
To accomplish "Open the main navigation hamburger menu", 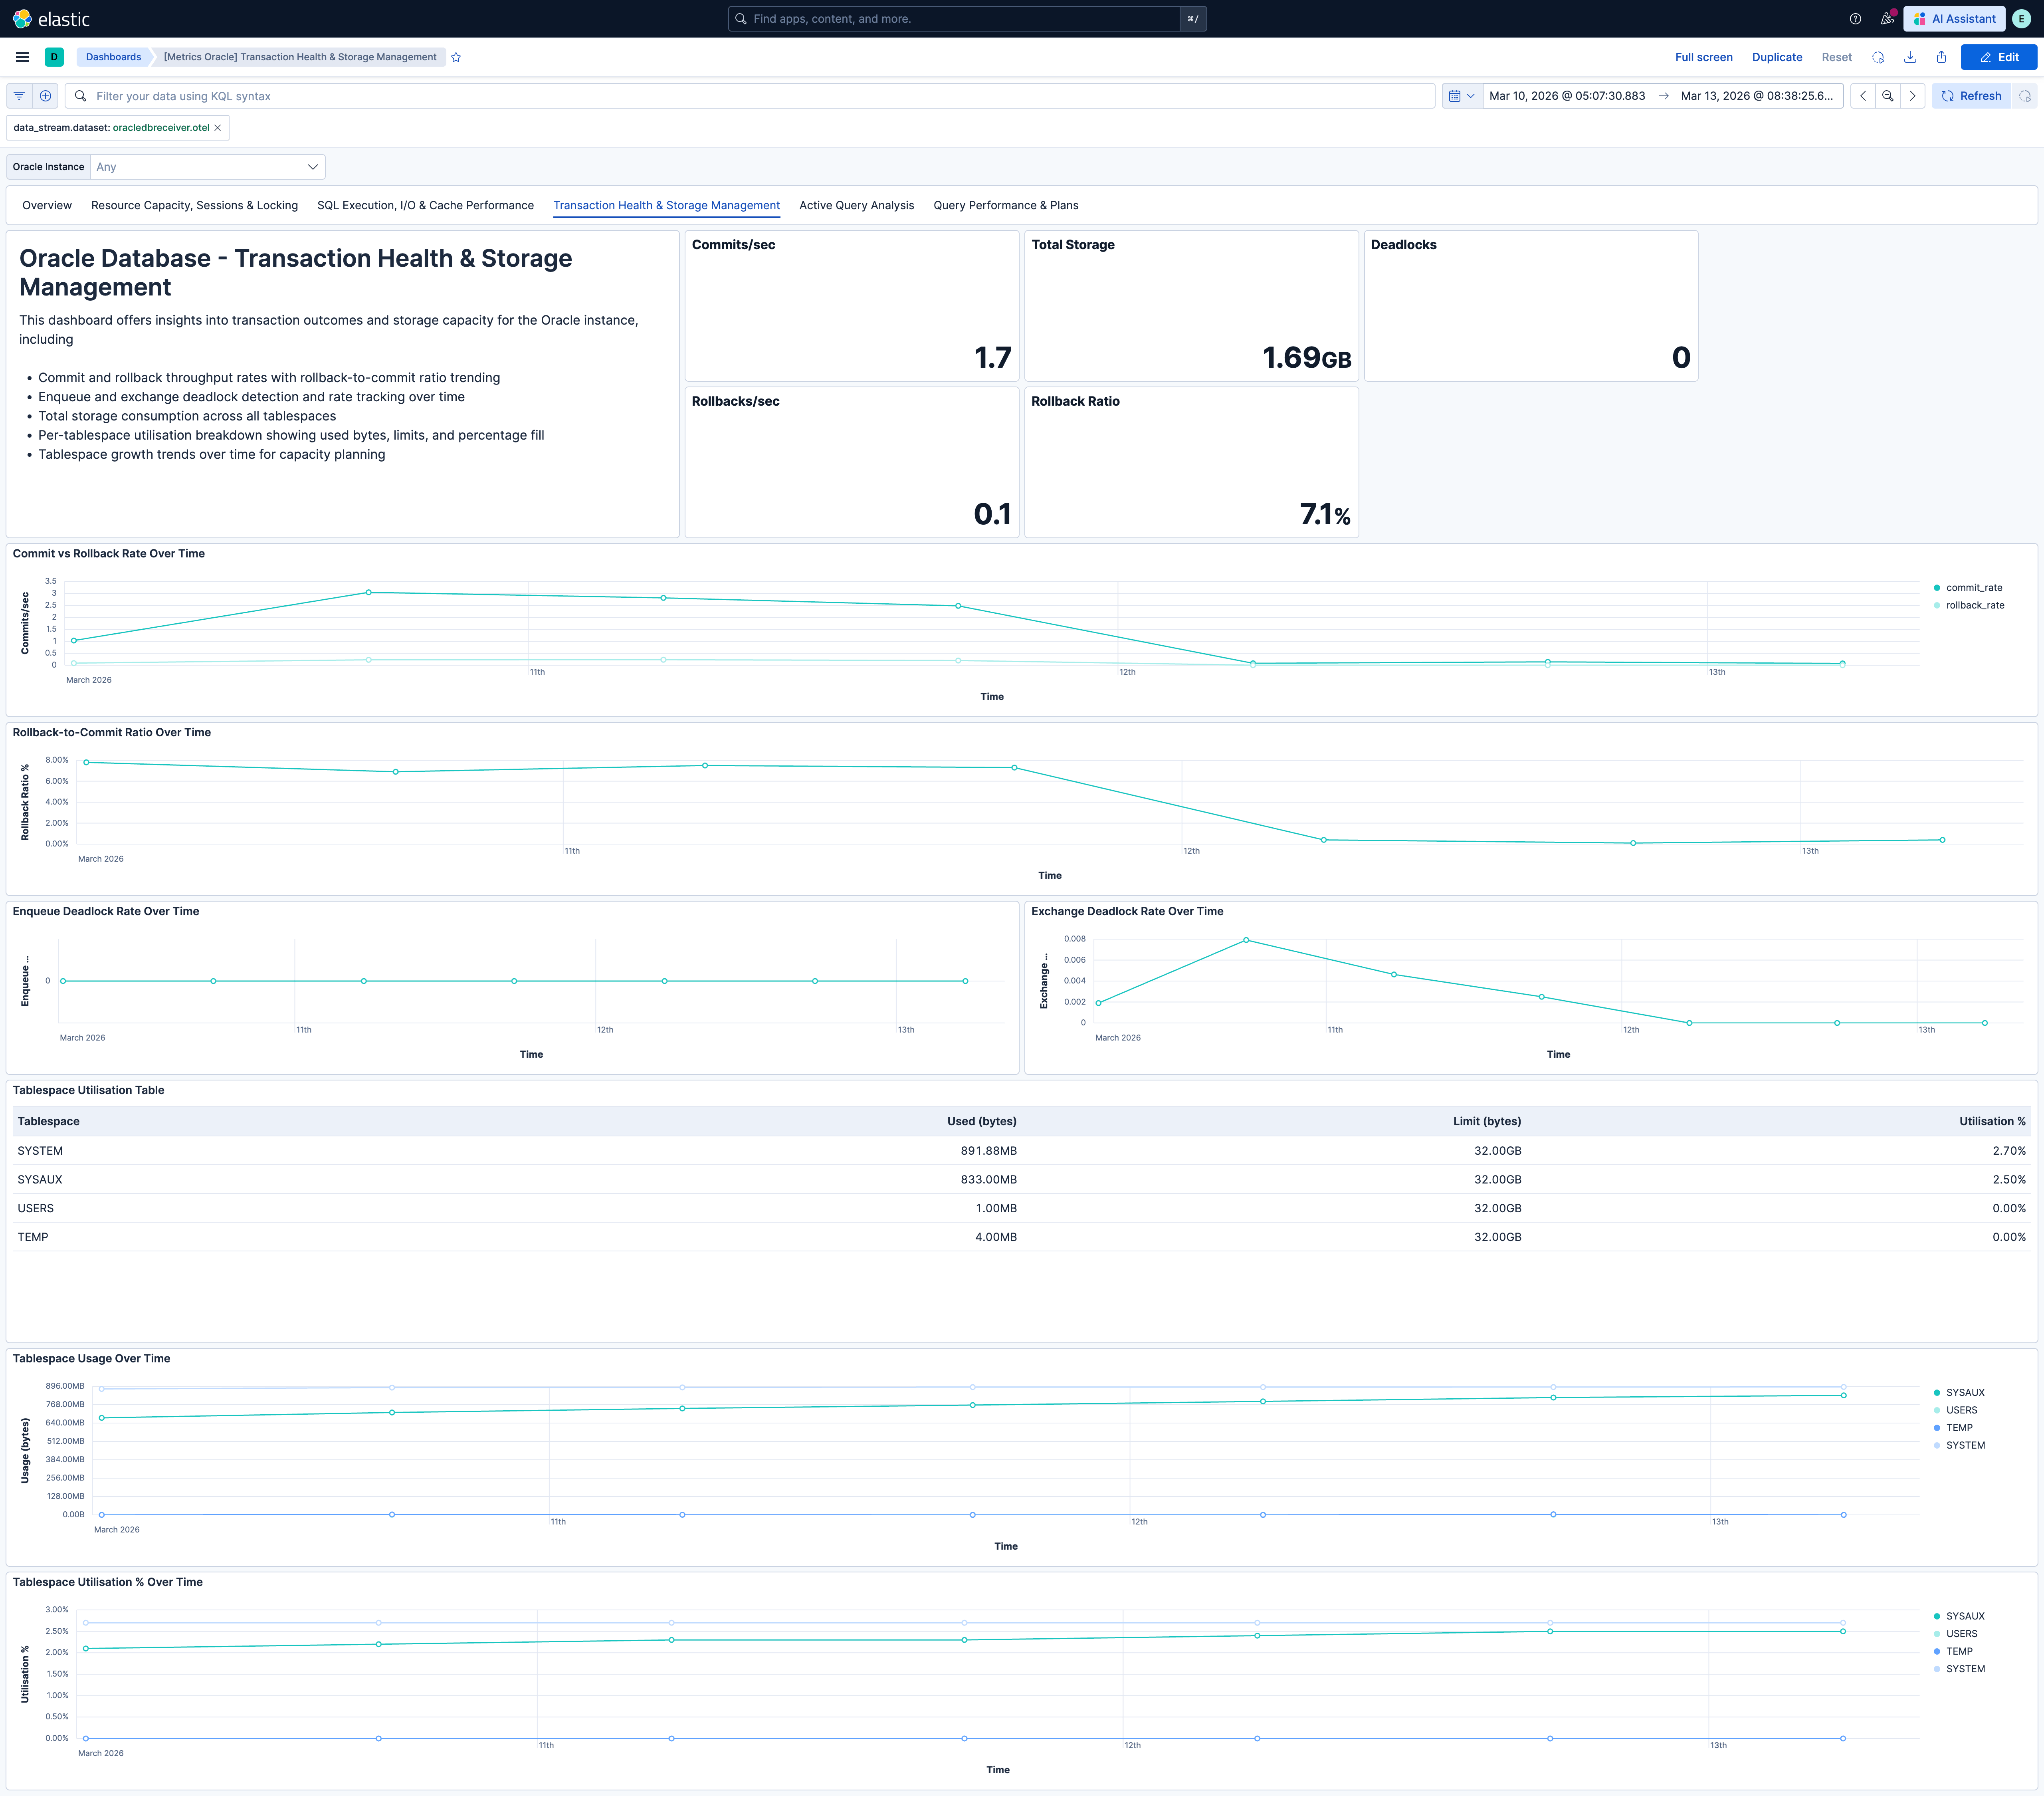I will coord(21,57).
